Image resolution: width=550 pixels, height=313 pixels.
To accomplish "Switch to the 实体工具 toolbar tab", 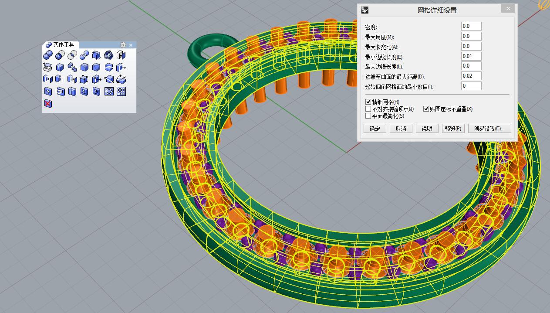I will [61, 45].
